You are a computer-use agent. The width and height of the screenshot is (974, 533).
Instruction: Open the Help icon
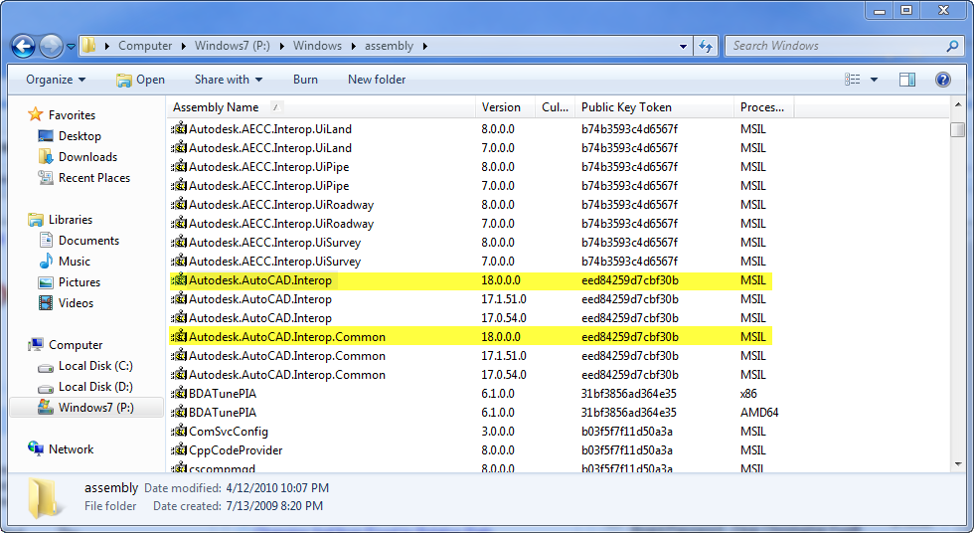point(943,80)
